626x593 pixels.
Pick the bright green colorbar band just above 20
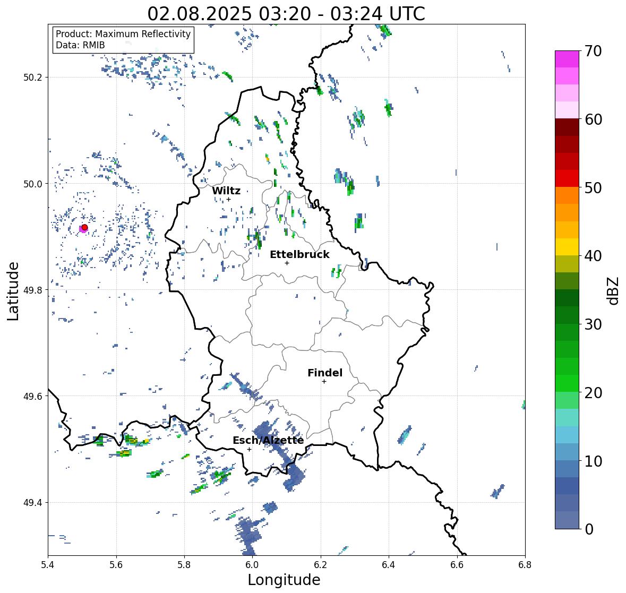coord(567,383)
